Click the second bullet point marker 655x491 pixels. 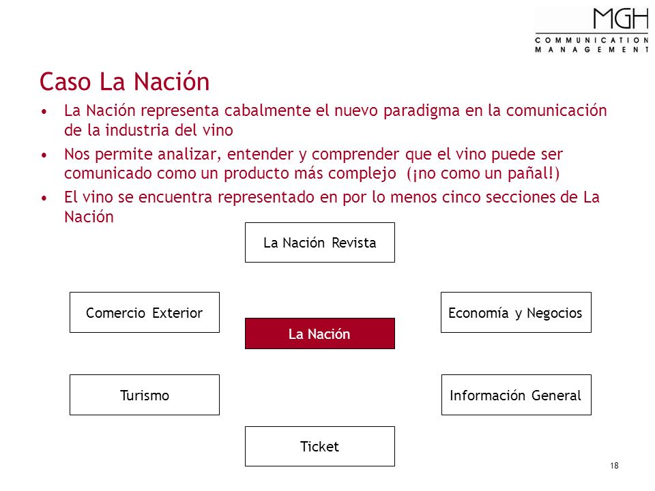pos(44,155)
